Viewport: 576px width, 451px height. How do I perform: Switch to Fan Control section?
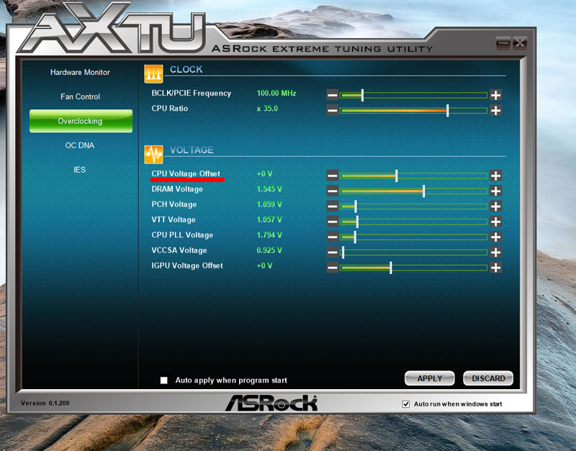[x=80, y=96]
